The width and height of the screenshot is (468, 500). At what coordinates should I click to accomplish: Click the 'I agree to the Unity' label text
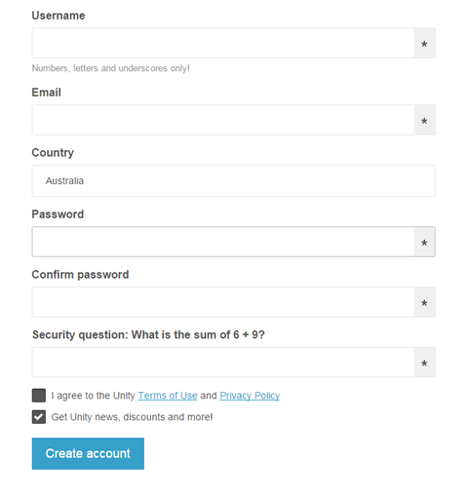click(93, 396)
